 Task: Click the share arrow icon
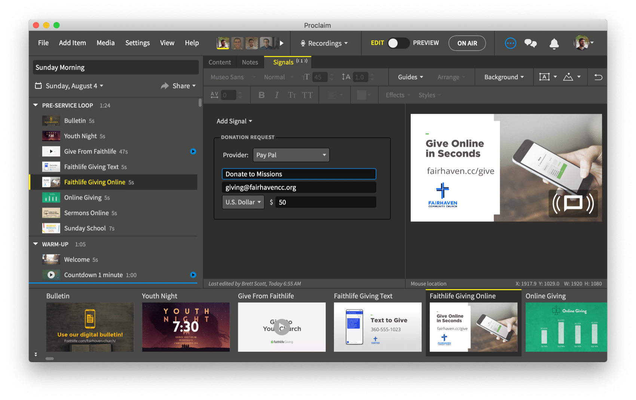click(x=165, y=86)
